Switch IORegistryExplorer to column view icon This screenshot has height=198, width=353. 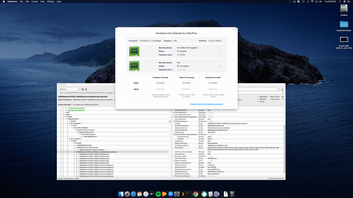click(86, 89)
